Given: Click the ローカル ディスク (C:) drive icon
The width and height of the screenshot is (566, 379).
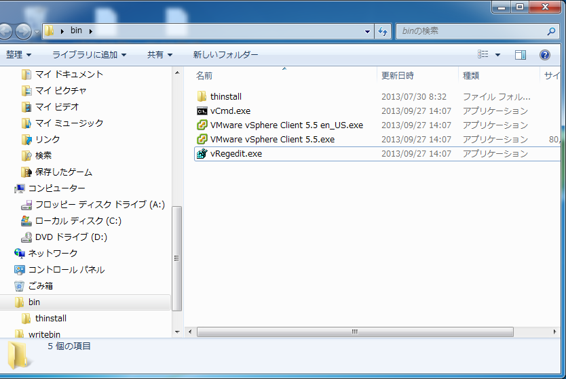Looking at the screenshot, I should [26, 221].
